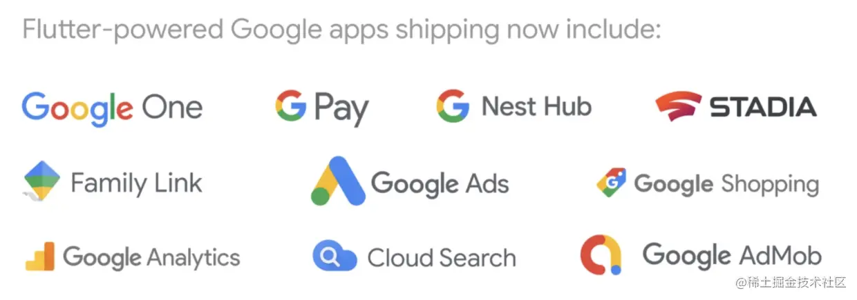Click the Cloud Search magnifier cloud icon
Image resolution: width=857 pixels, height=300 pixels.
pos(335,255)
